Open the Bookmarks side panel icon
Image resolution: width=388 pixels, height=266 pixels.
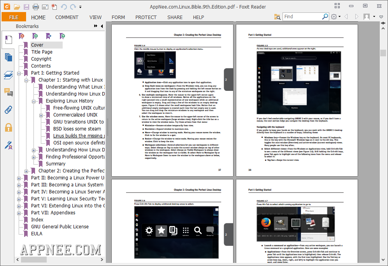pyautogui.click(x=9, y=40)
